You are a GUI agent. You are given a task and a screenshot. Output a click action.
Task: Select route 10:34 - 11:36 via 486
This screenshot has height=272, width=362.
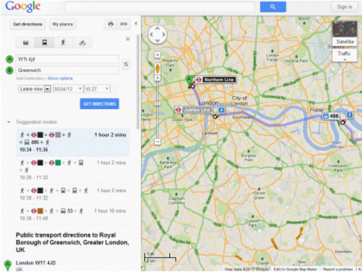(72, 142)
